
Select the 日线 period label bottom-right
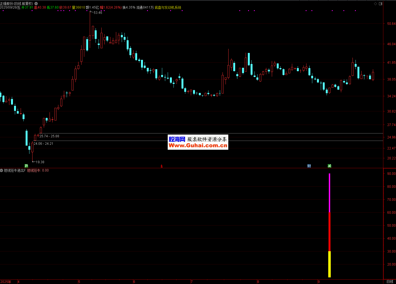point(390,282)
